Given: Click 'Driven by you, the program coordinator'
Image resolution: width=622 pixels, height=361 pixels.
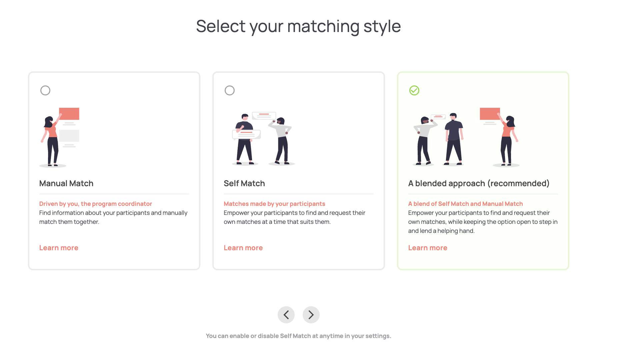Looking at the screenshot, I should [96, 204].
